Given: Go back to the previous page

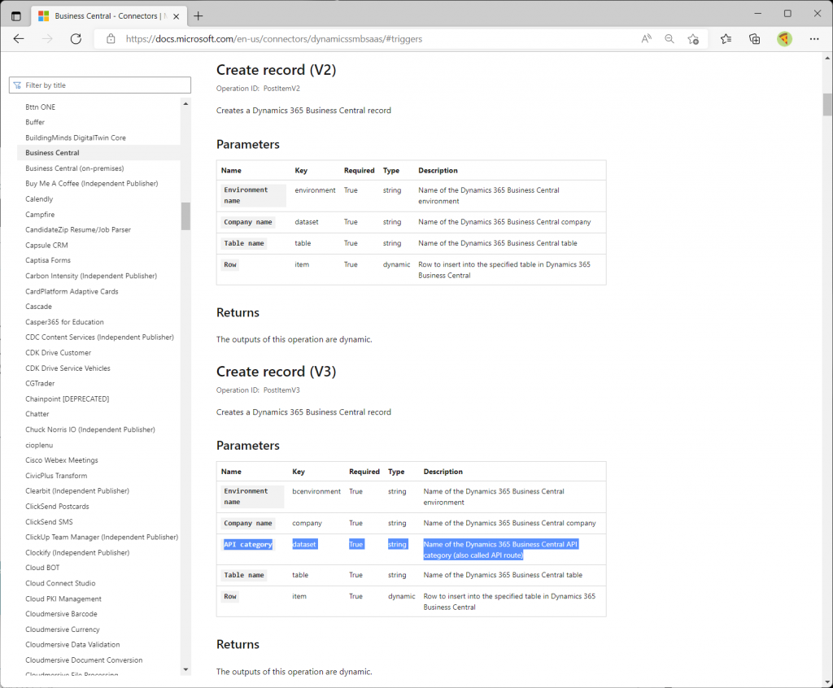Looking at the screenshot, I should [x=19, y=39].
